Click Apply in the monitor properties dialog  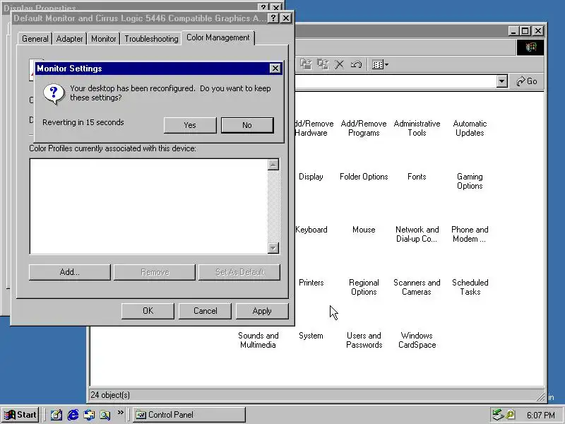tap(262, 311)
